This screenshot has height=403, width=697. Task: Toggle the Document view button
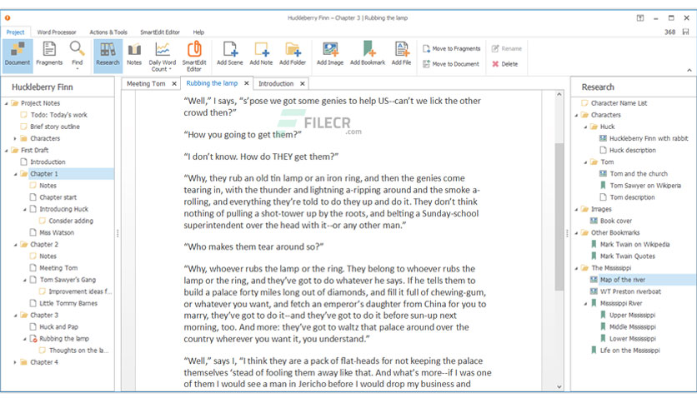coord(18,55)
